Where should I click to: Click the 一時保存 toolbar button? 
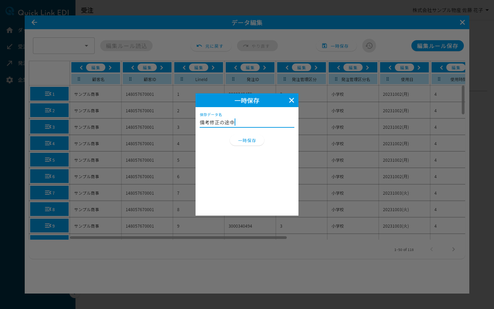click(336, 46)
